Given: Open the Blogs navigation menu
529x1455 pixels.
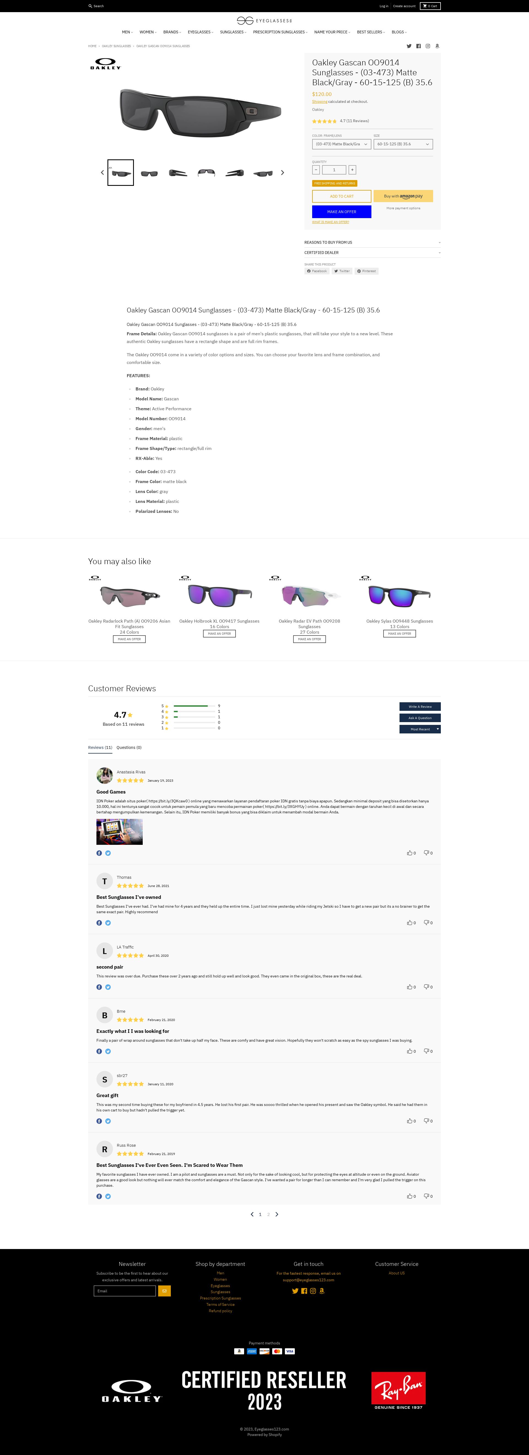Looking at the screenshot, I should click(x=399, y=32).
